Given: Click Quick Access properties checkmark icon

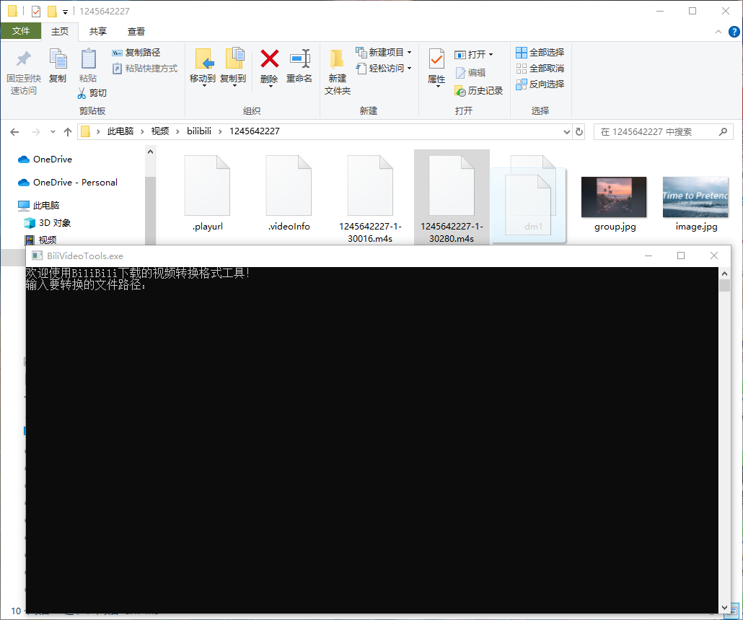Looking at the screenshot, I should [x=36, y=12].
